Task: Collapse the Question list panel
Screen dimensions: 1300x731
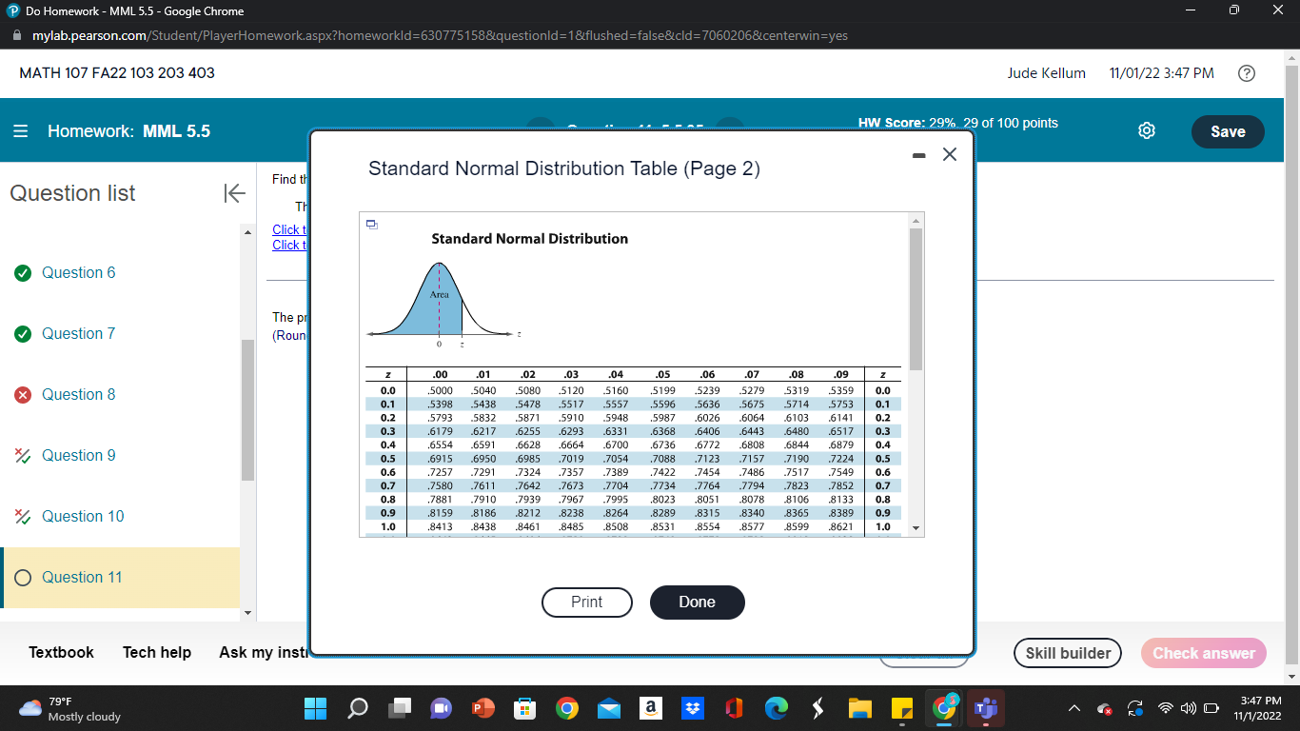Action: [233, 193]
